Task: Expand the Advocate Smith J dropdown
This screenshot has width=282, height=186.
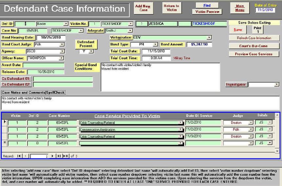Action: [x=130, y=31]
